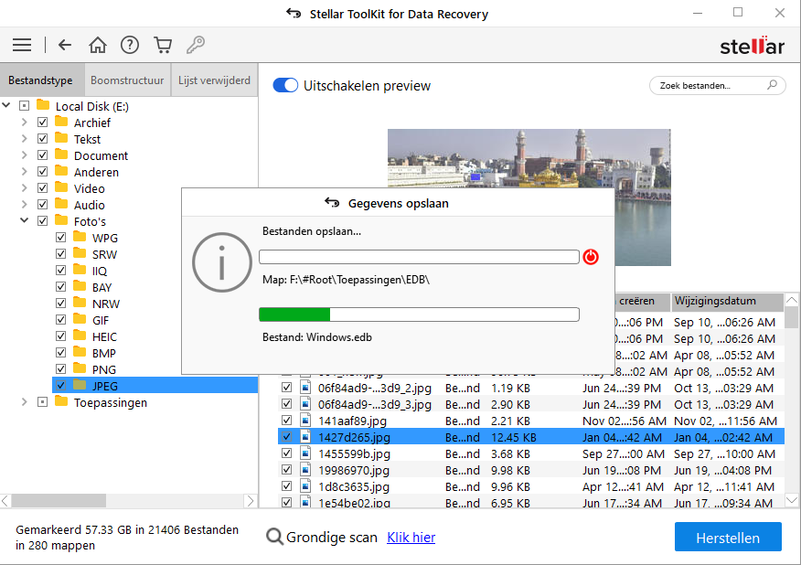Click the key activation icon
Image resolution: width=801 pixels, height=565 pixels.
[195, 45]
